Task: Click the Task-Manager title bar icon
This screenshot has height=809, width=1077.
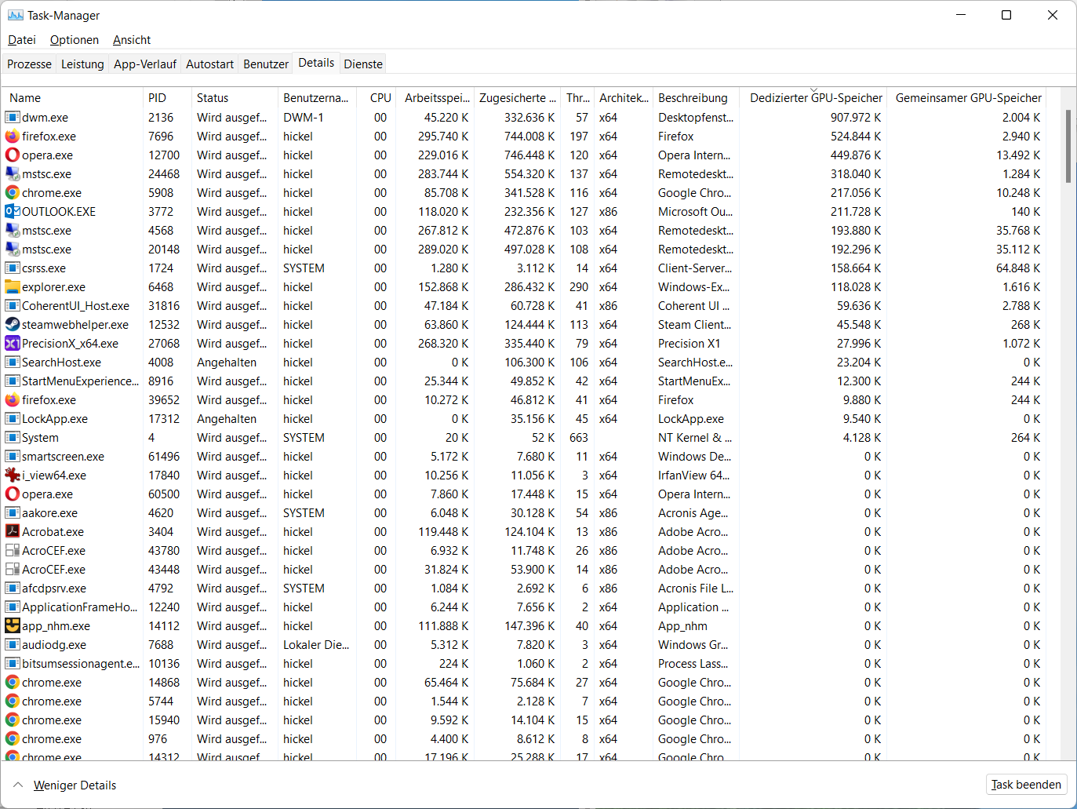Action: point(16,16)
